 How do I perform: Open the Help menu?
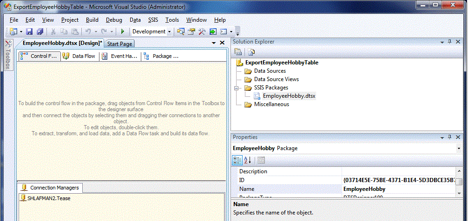[x=220, y=20]
